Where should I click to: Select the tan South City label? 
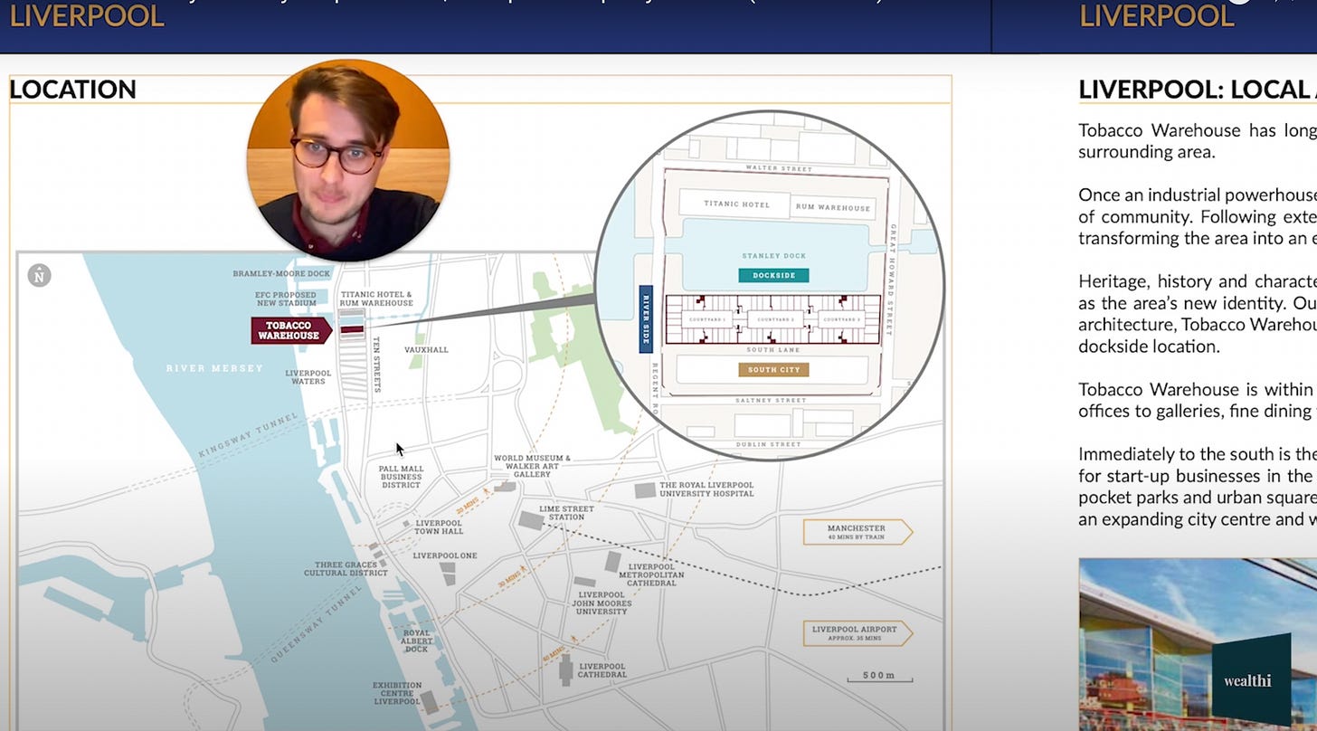(x=773, y=369)
